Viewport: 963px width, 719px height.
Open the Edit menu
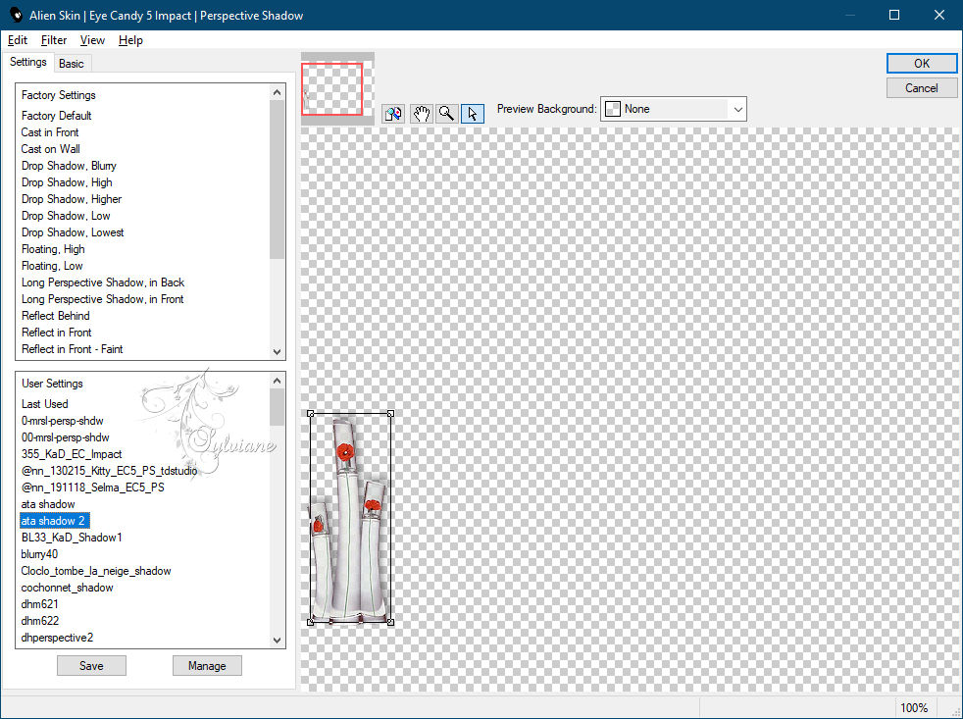pyautogui.click(x=18, y=40)
